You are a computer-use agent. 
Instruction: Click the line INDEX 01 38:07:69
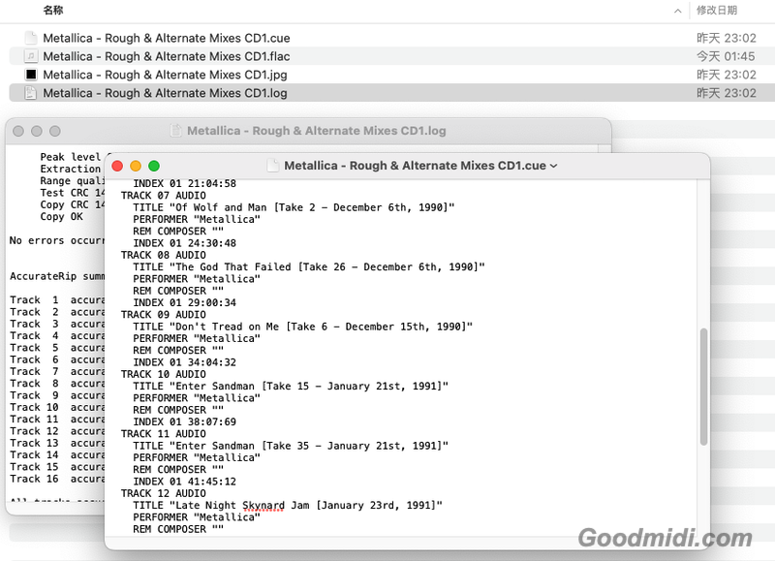(184, 421)
